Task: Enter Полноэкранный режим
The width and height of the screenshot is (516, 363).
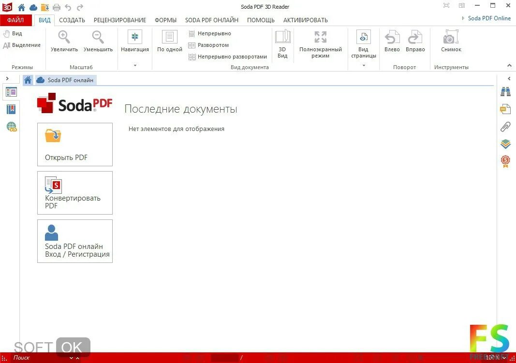Action: (321, 44)
